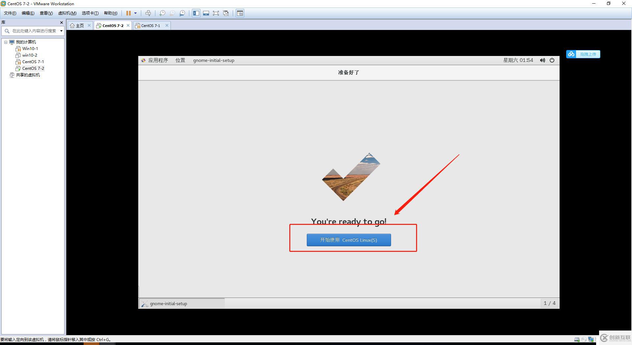Click the CentOS 7-2 - VMware Workstation title
Screen dimensions: 632x345
41,4
